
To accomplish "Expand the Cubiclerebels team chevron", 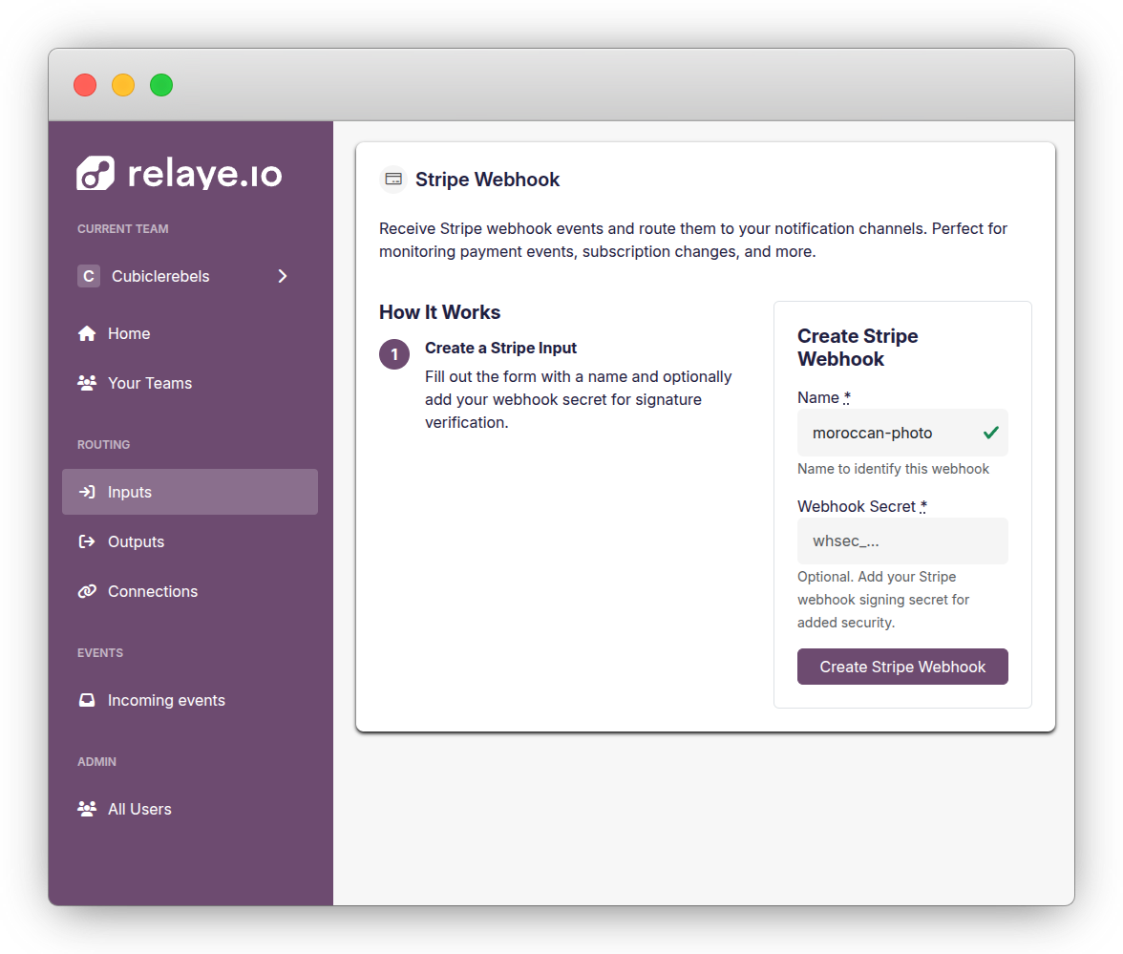I will (283, 276).
